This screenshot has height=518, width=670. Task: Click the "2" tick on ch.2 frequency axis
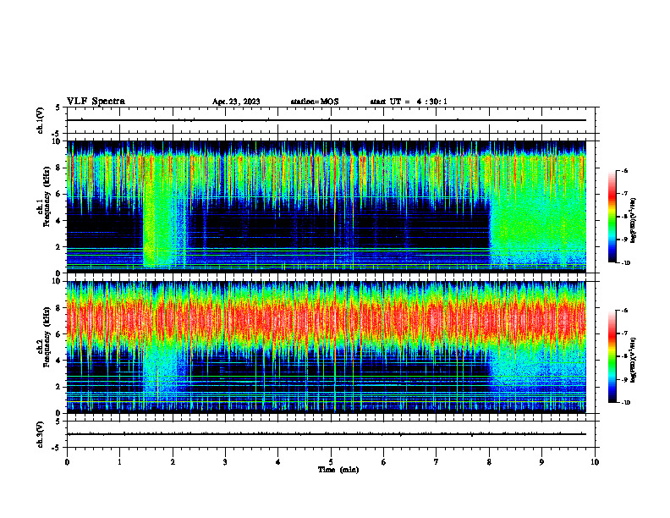tap(59, 387)
